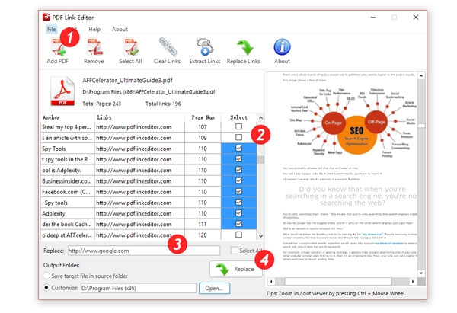Select the Customize output folder radio button
Viewport: 457px width, 313px height.
[46, 287]
